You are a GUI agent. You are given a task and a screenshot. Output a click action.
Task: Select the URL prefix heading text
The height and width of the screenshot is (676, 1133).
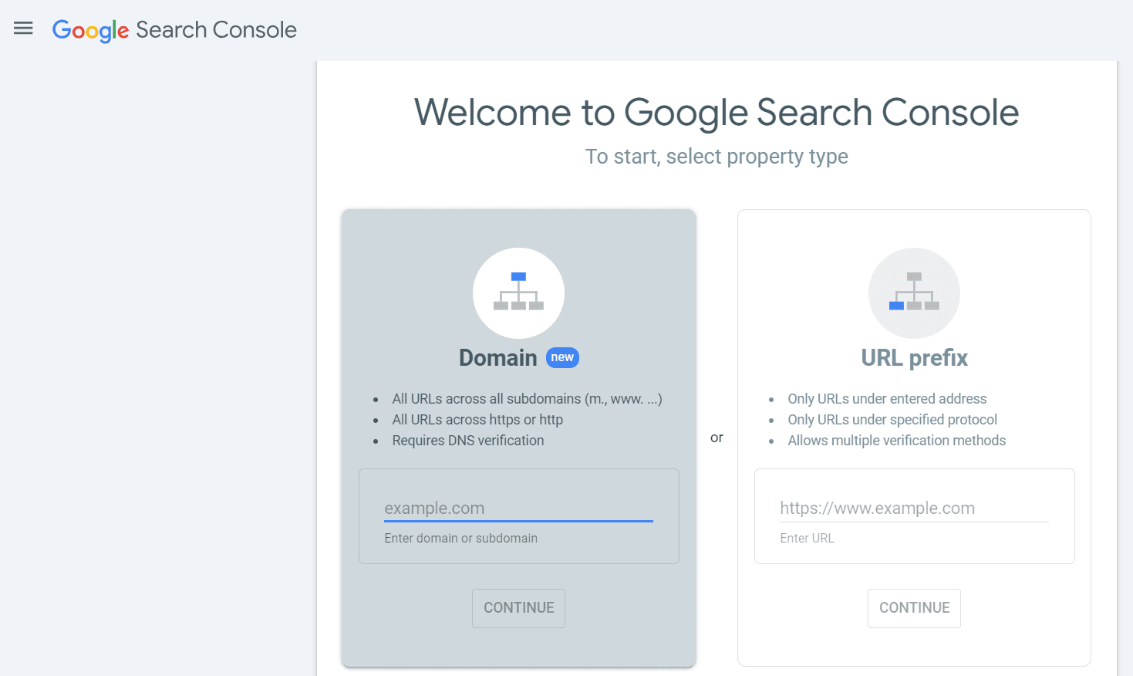pyautogui.click(x=914, y=358)
